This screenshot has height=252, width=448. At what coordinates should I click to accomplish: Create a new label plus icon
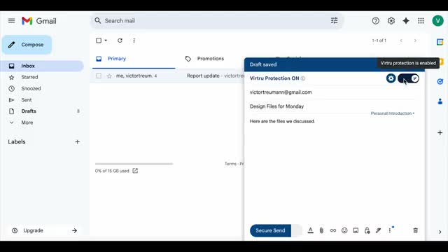point(77,141)
